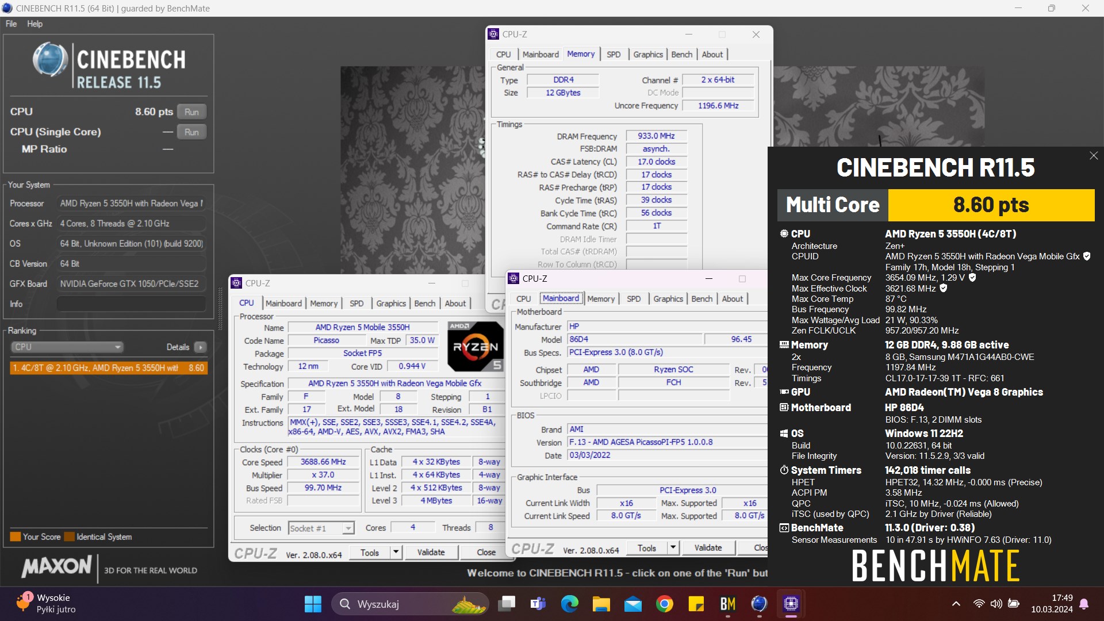Switch to Graphics tab in CPU-Z Memory window

pyautogui.click(x=648, y=54)
